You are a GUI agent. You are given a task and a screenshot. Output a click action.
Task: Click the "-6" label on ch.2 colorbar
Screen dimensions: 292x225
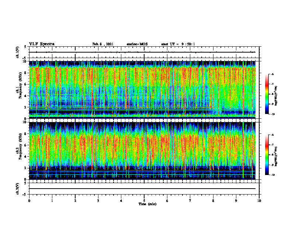point(272,135)
